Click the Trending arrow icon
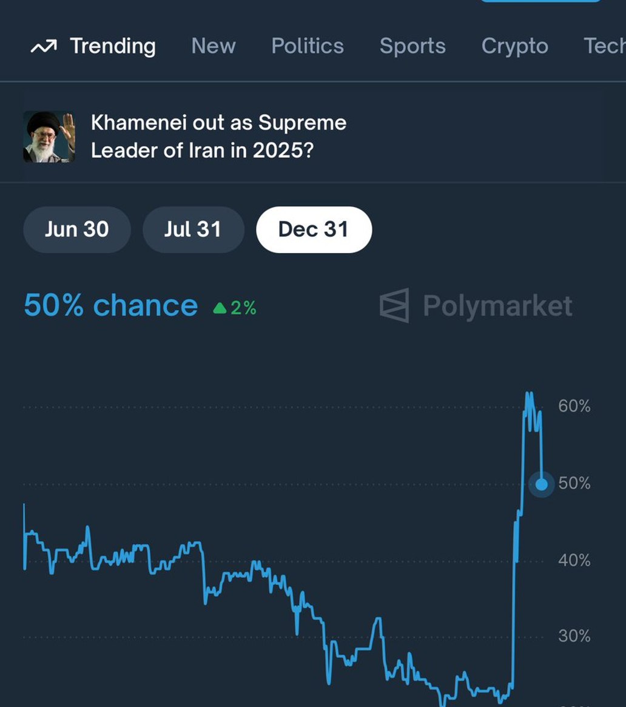 [x=44, y=46]
